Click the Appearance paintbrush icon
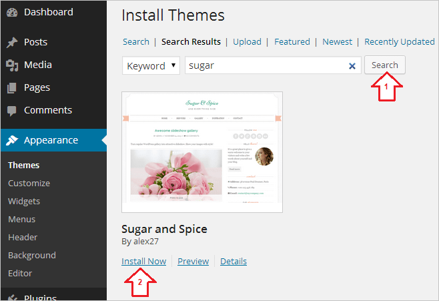This screenshot has width=439, height=301. pyautogui.click(x=12, y=141)
